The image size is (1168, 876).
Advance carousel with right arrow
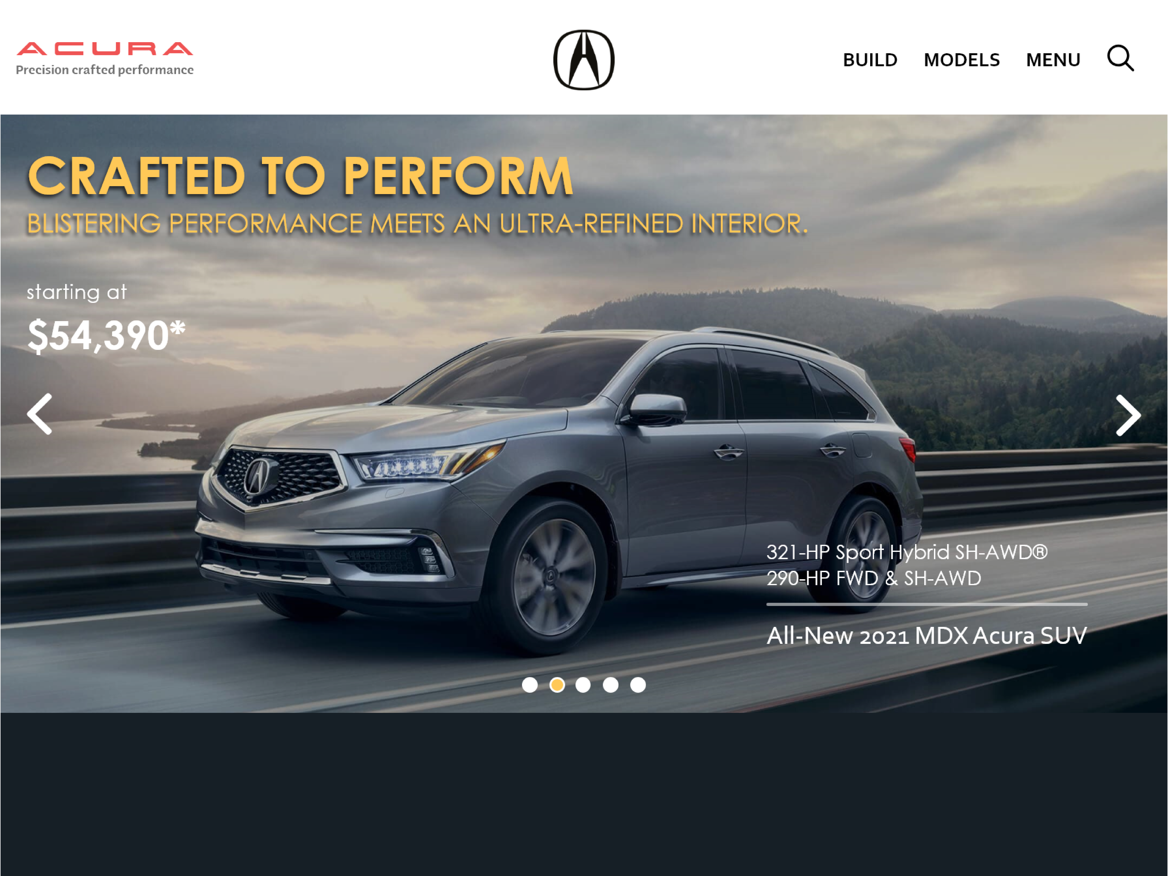1128,416
